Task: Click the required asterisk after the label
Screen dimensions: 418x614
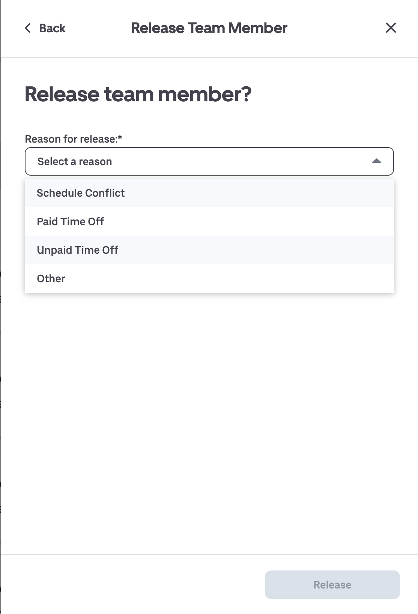Action: coord(120,138)
